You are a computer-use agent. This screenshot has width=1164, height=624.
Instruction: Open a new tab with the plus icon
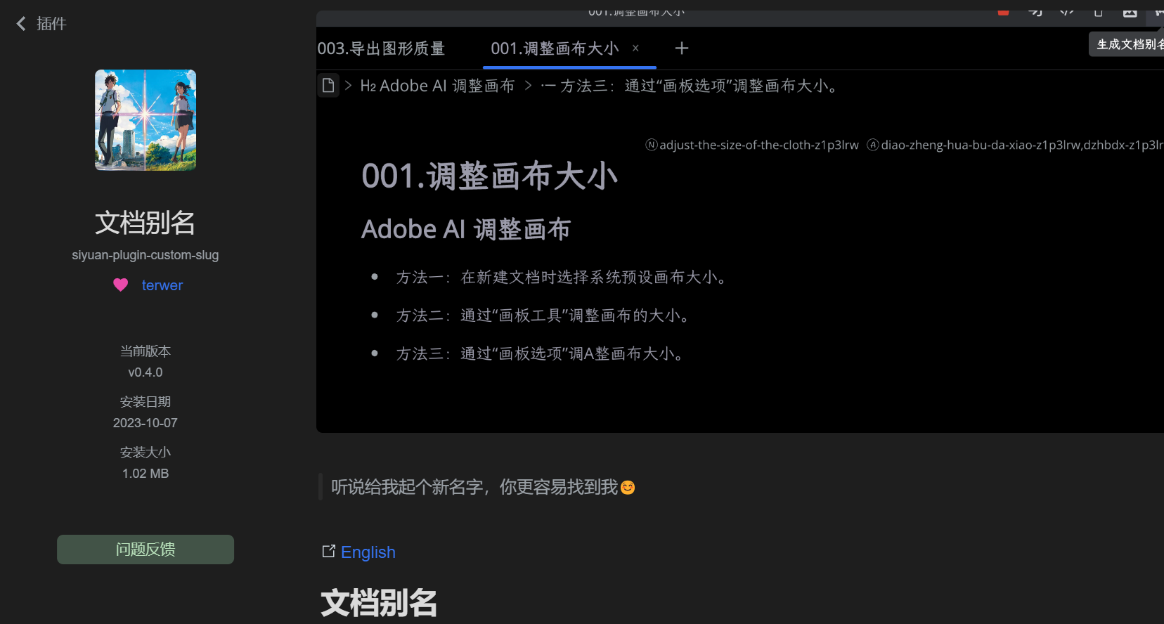pyautogui.click(x=681, y=48)
